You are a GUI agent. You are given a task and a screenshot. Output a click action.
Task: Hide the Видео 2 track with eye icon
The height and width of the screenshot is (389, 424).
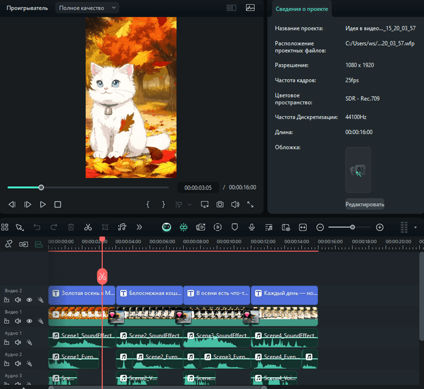pos(29,300)
